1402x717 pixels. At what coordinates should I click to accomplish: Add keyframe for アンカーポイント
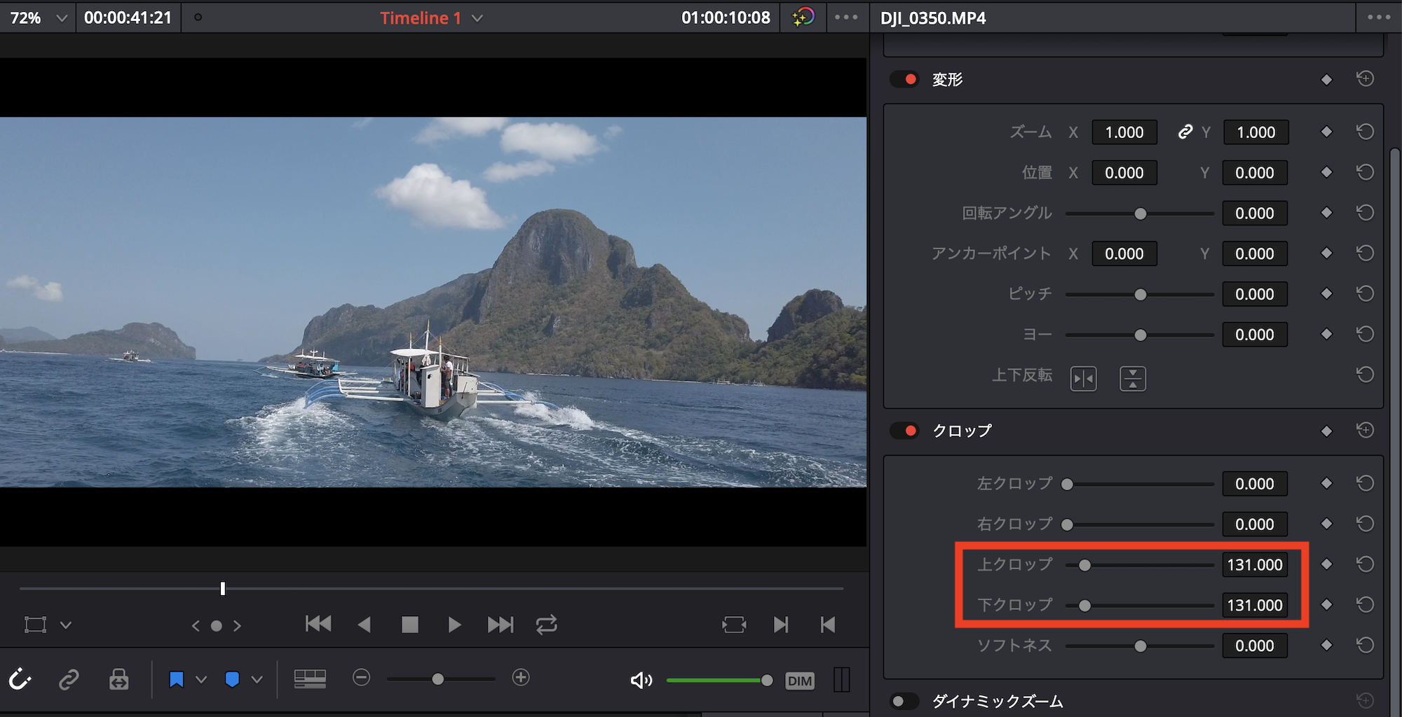(1326, 253)
